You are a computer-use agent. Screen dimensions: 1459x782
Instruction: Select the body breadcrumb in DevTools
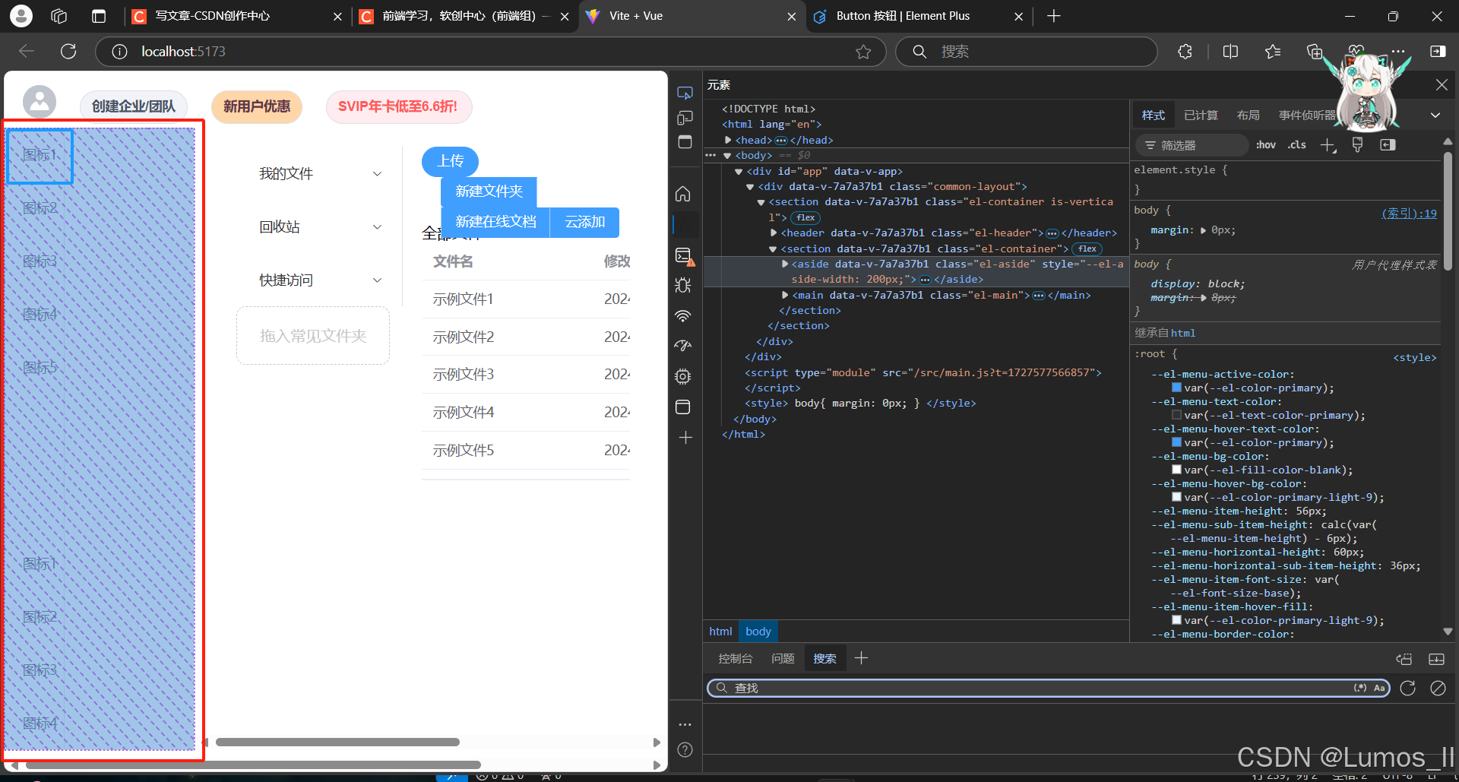(x=758, y=632)
